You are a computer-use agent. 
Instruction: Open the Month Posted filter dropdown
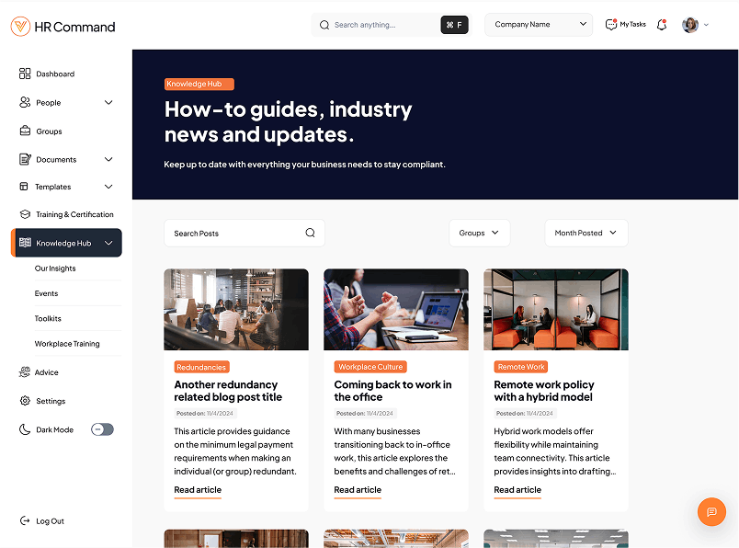tap(586, 233)
